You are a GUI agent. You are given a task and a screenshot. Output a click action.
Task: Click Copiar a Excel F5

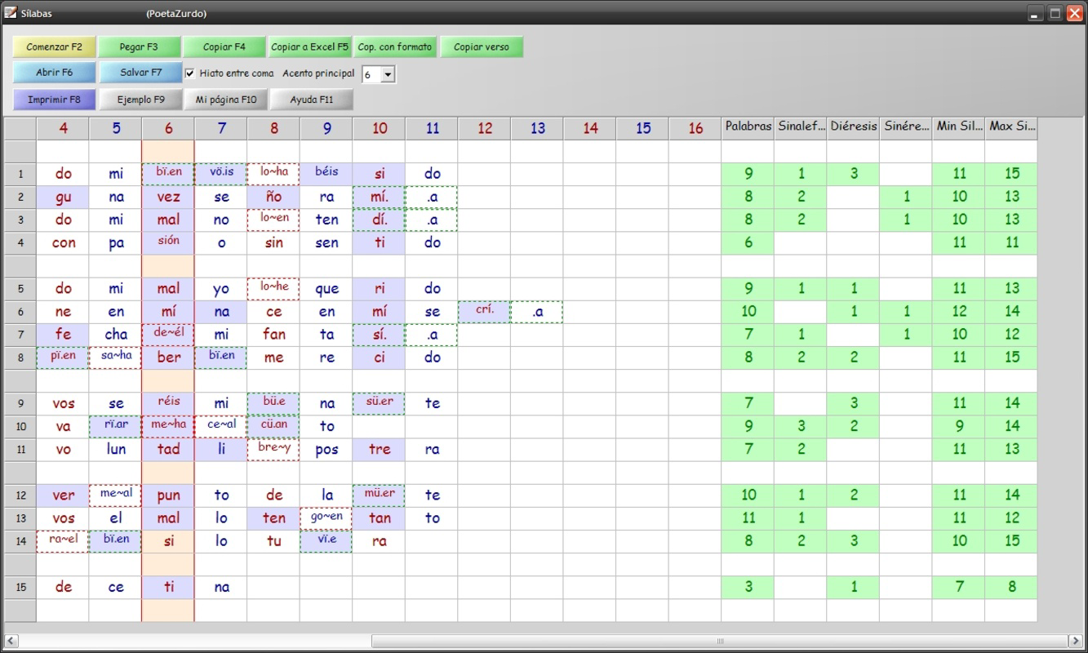(309, 47)
